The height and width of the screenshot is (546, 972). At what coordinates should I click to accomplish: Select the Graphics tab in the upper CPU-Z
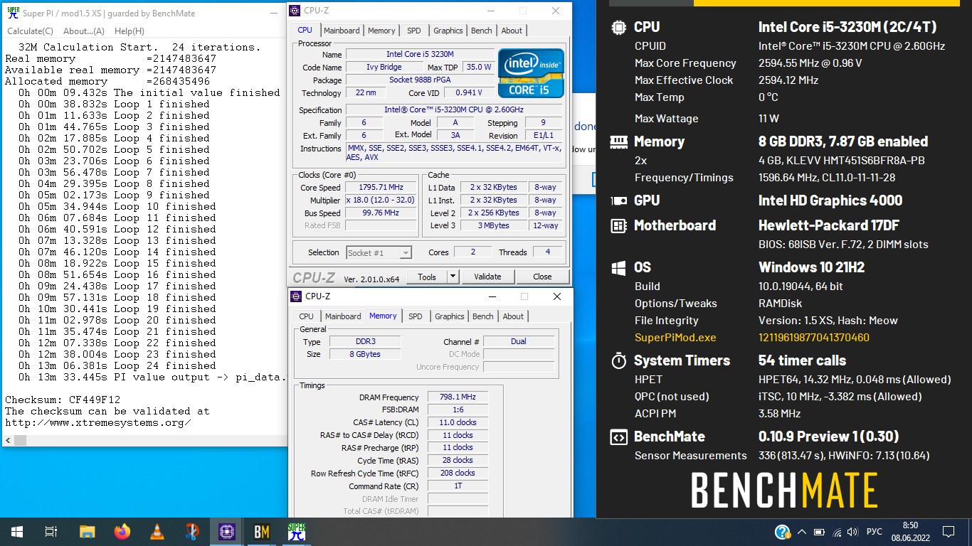click(x=448, y=31)
